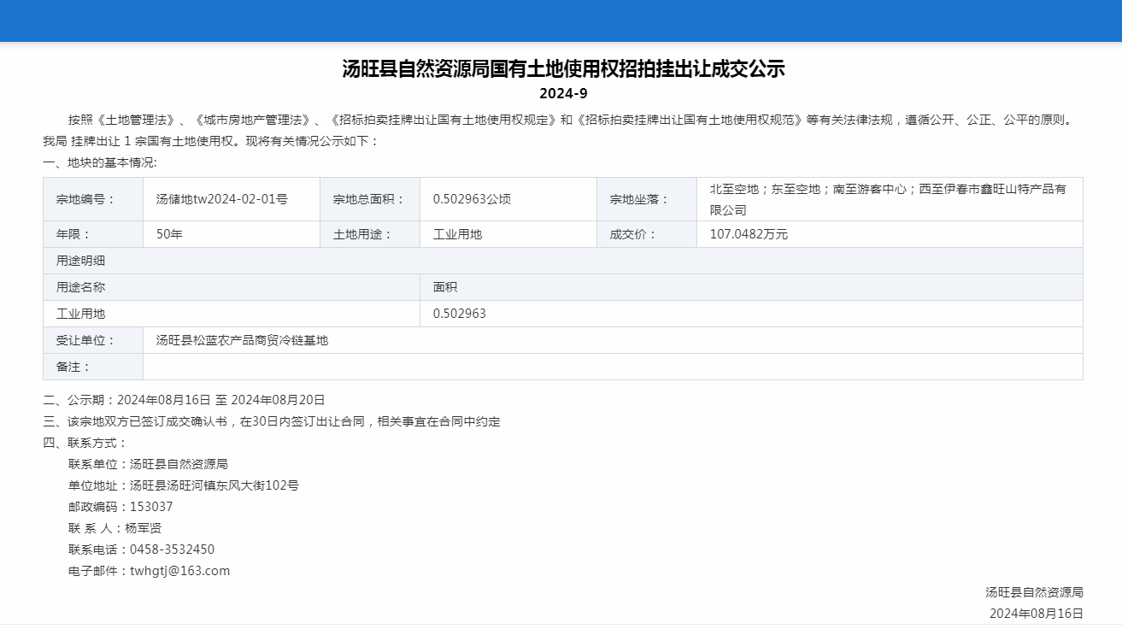Select the address 汤旺县汤旺河镇东风大街102号

click(214, 485)
